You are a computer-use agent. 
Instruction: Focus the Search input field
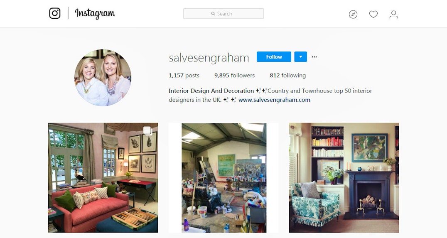223,14
